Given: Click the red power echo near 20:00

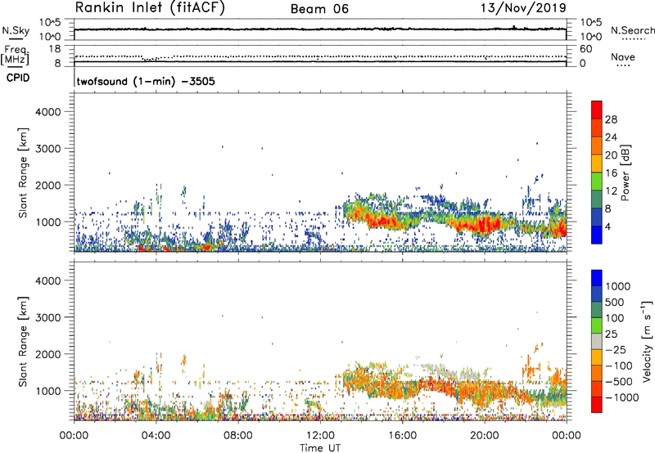Looking at the screenshot, I should point(484,225).
